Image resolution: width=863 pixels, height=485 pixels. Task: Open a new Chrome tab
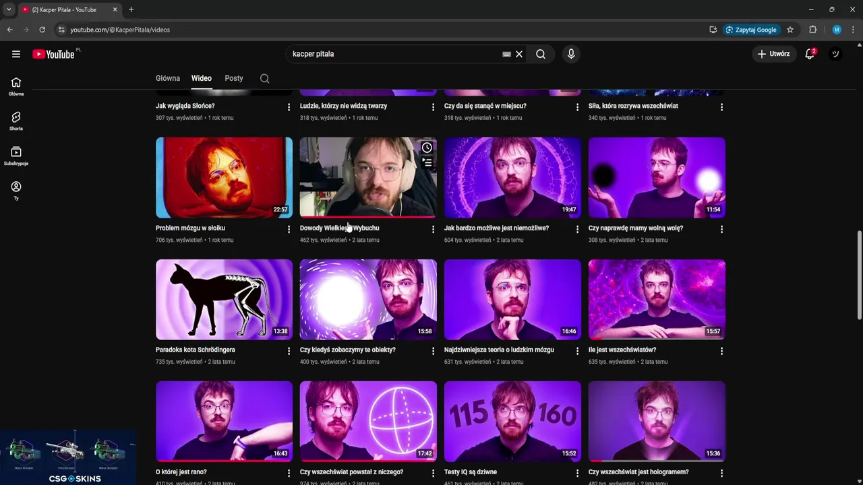(131, 9)
